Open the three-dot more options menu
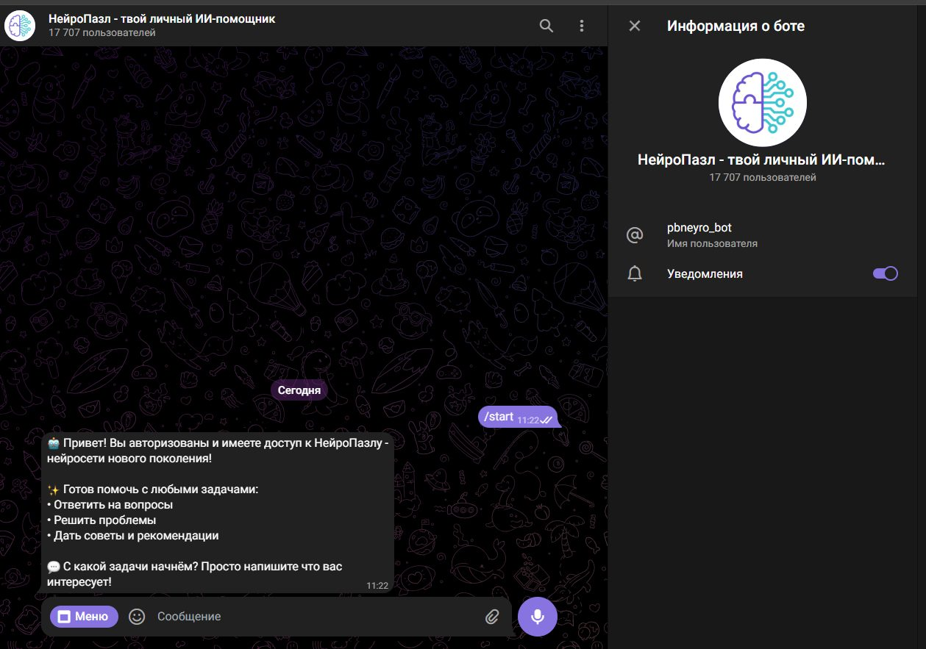The width and height of the screenshot is (926, 649). (582, 26)
